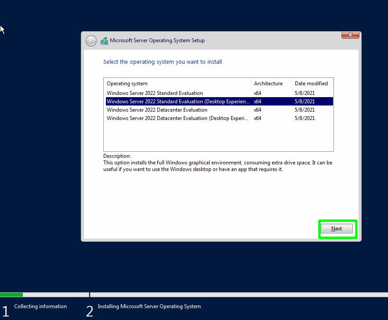388x320 pixels.
Task: Click the Architecture column header
Action: [268, 84]
